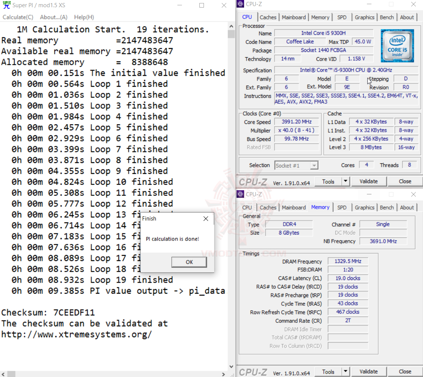Switch to About tab in top CPU-Z window
Viewport: 423px width, 377px height.
407,17
